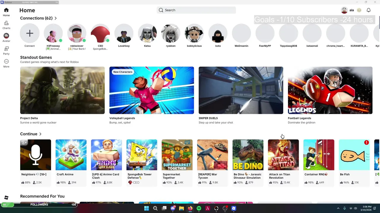This screenshot has width=380, height=213.
Task: Click the Standout Games heading
Action: 36,57
